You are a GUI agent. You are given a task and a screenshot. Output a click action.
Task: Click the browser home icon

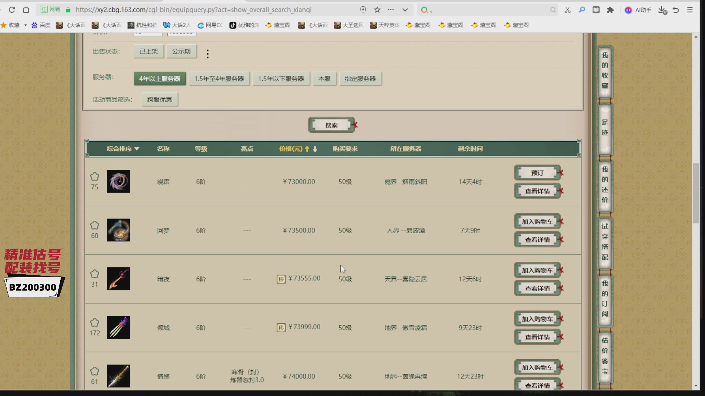(x=26, y=10)
